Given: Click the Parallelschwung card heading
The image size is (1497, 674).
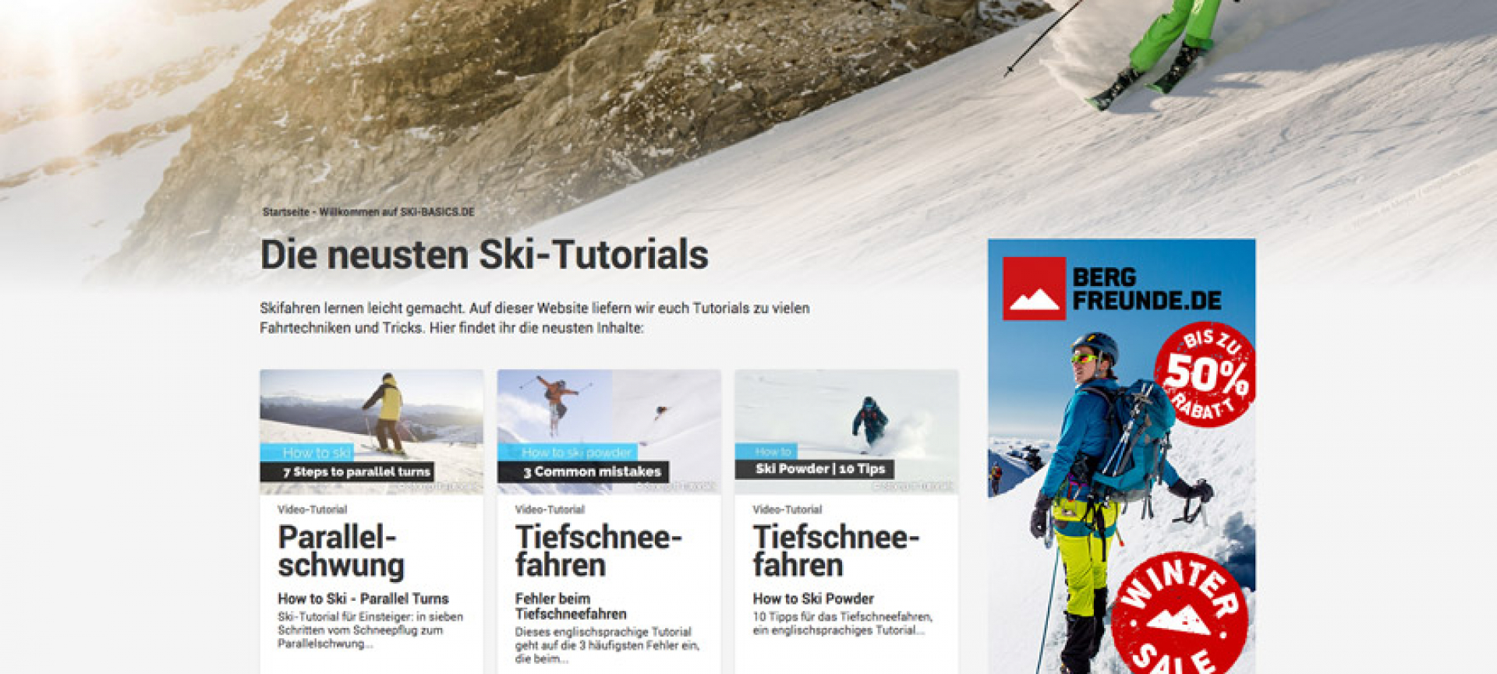Looking at the screenshot, I should (342, 551).
